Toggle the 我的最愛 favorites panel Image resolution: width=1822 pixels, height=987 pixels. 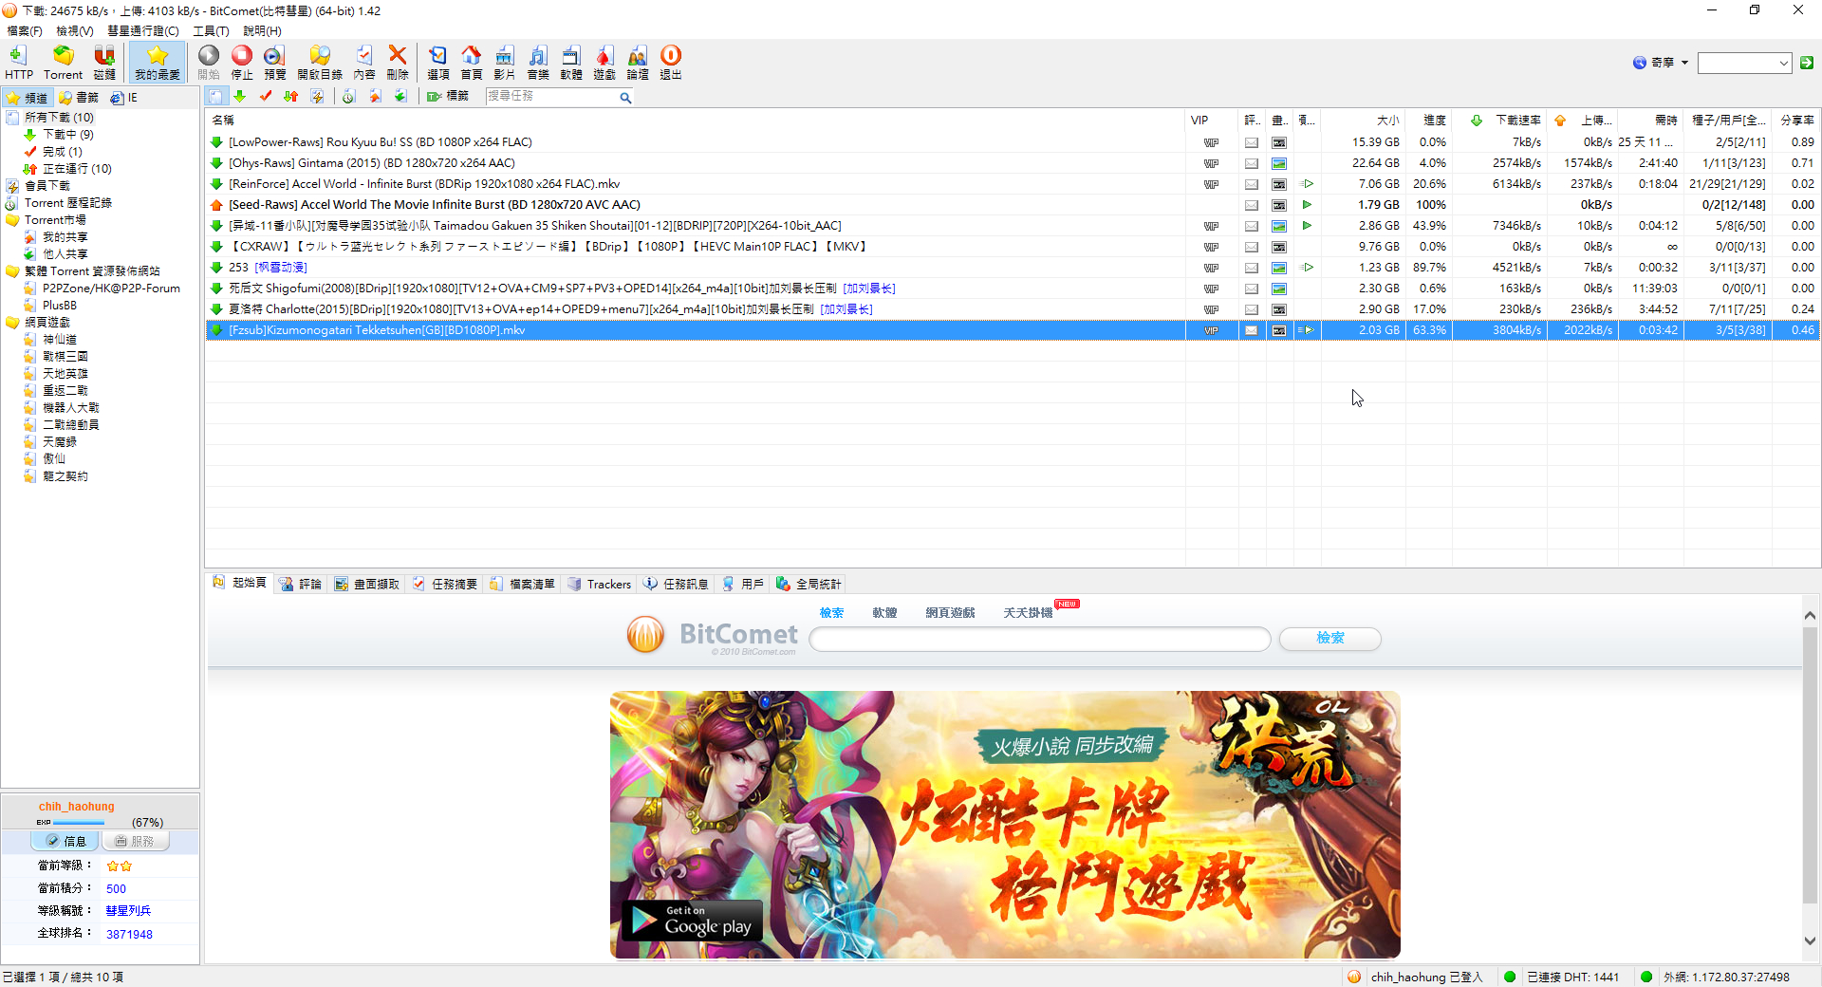[158, 63]
